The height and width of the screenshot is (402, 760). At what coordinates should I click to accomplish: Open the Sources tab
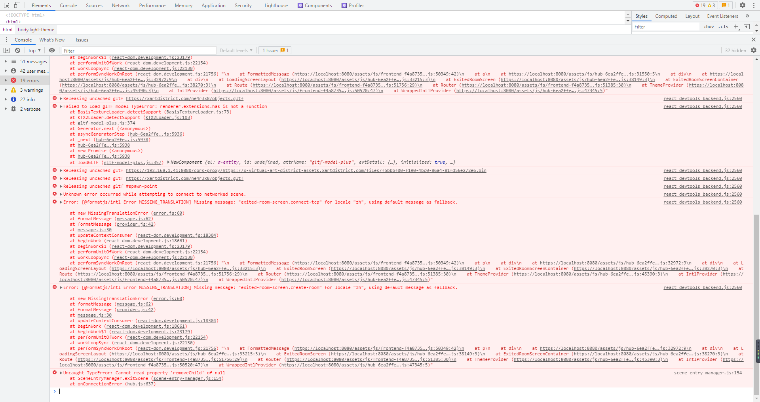pyautogui.click(x=94, y=5)
